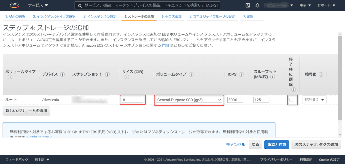The width and height of the screenshot is (345, 164).
Task: Click the AWS logo home icon
Action: point(14,5)
